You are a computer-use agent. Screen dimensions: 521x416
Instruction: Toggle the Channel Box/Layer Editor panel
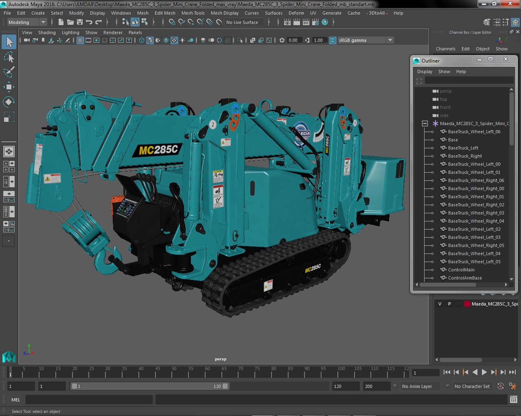(515, 22)
